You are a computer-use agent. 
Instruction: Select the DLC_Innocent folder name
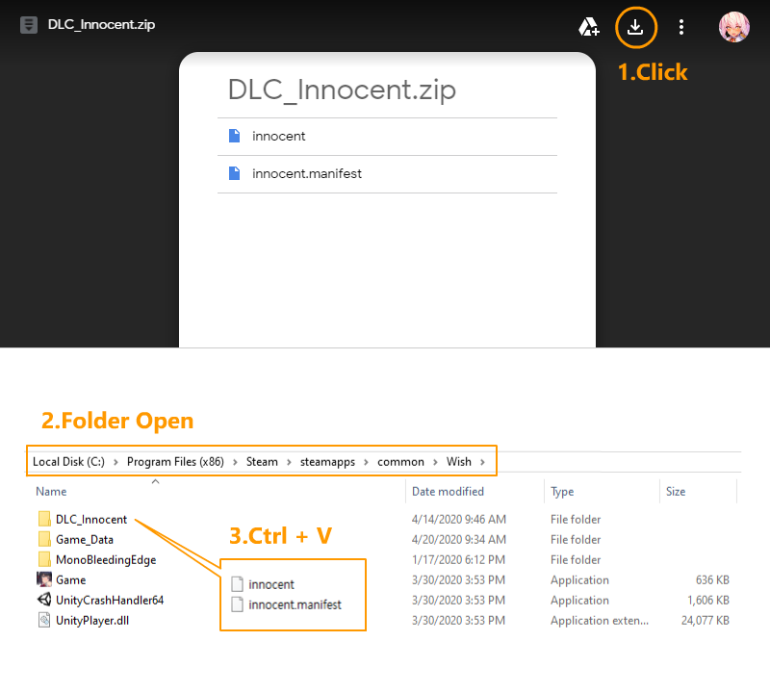(91, 520)
